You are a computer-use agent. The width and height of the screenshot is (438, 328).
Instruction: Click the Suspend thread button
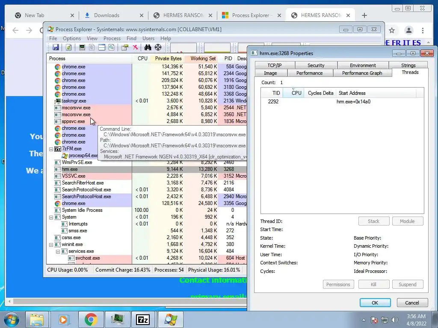(407, 284)
